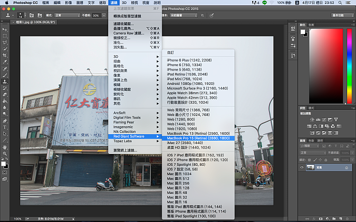Pick a color in the red color field
Screen dimensions: 356x222
click(x=326, y=66)
